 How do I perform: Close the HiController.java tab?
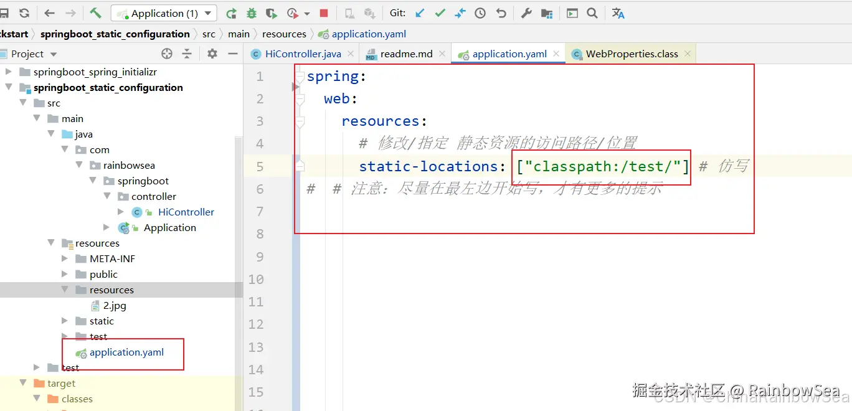click(351, 54)
